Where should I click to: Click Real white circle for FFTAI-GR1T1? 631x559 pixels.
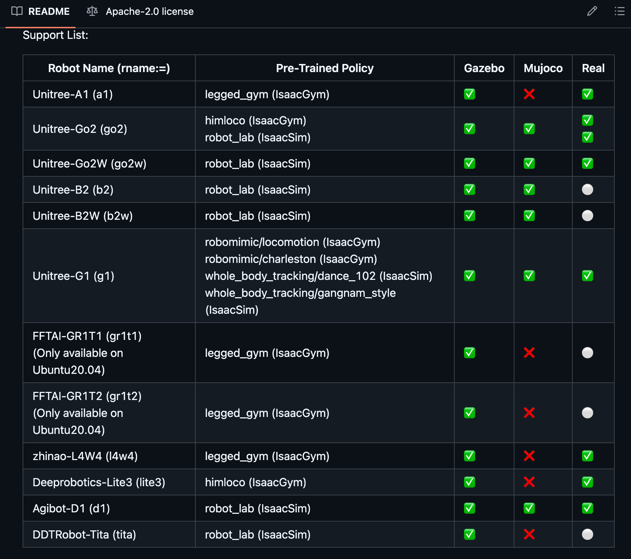[x=588, y=353]
